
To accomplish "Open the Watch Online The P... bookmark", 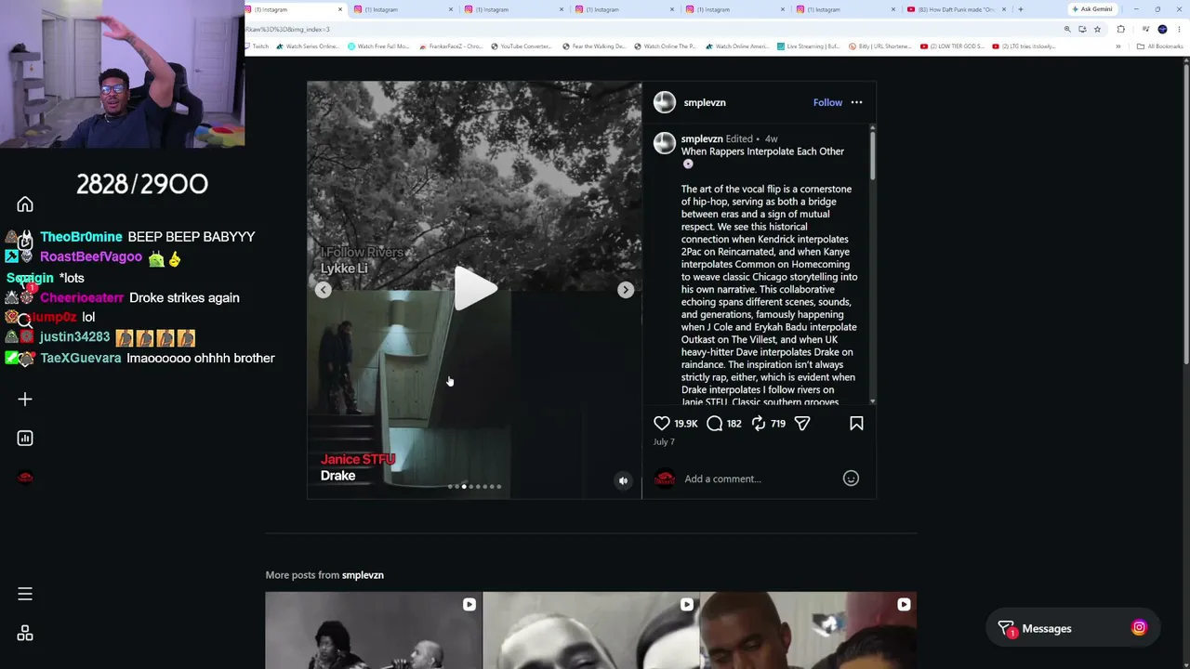I will pos(665,46).
